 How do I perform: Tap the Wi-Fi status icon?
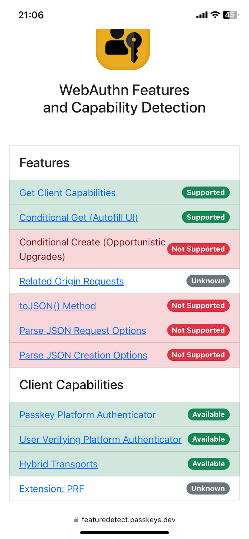[215, 15]
